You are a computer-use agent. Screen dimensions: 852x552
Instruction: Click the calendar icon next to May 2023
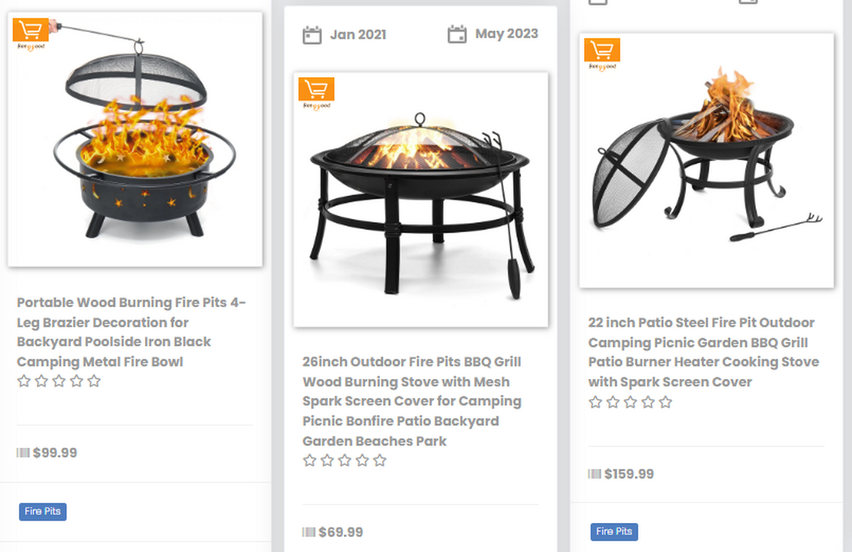click(458, 33)
